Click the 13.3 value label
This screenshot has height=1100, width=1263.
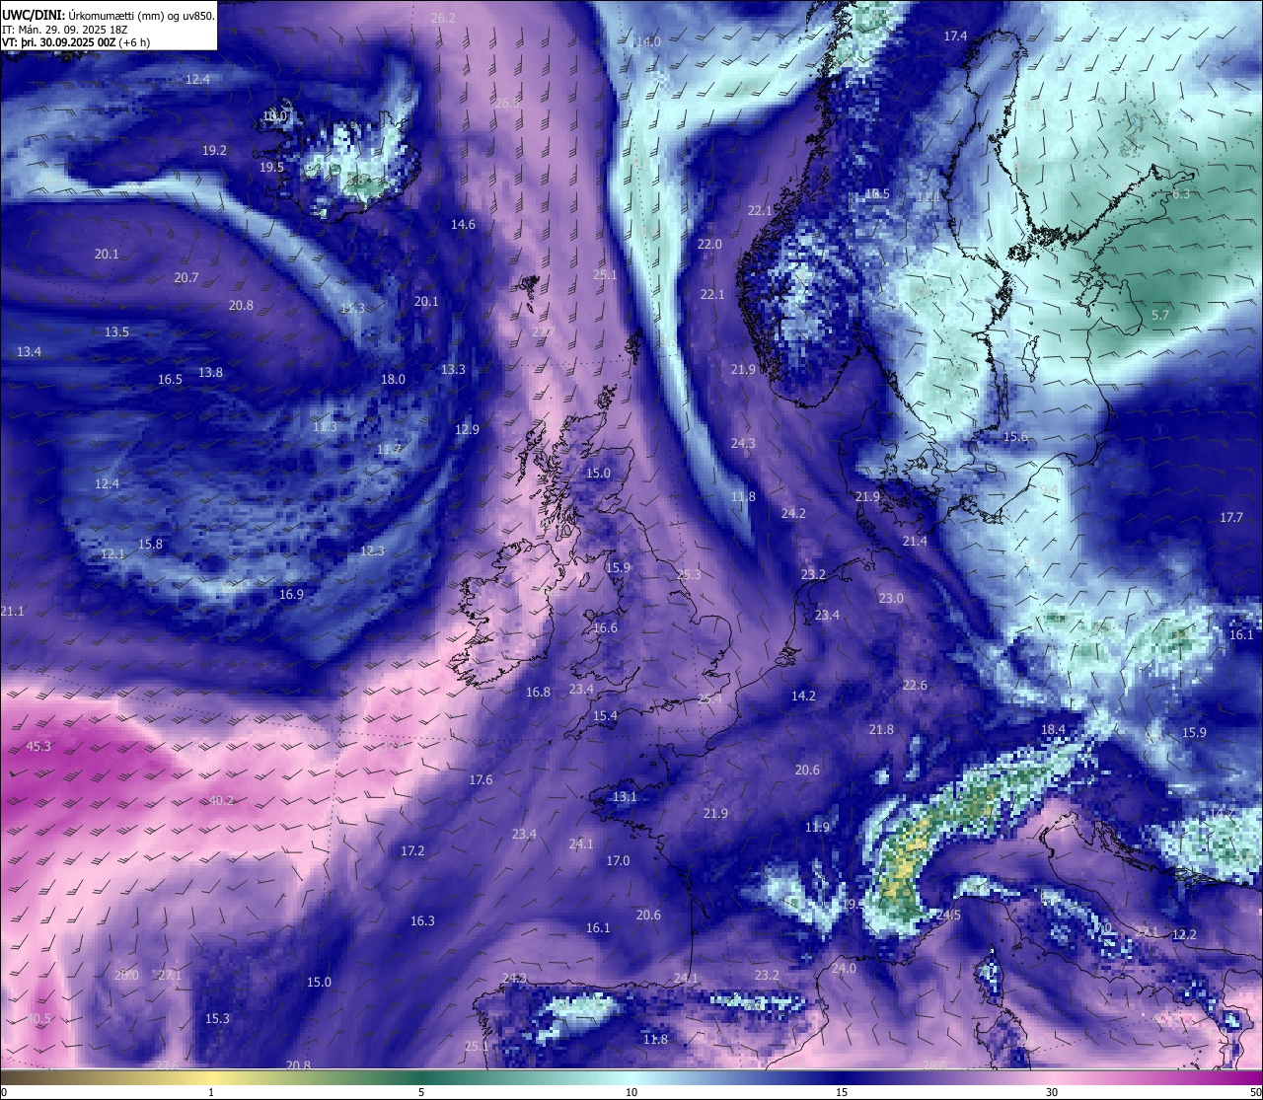[x=453, y=370]
